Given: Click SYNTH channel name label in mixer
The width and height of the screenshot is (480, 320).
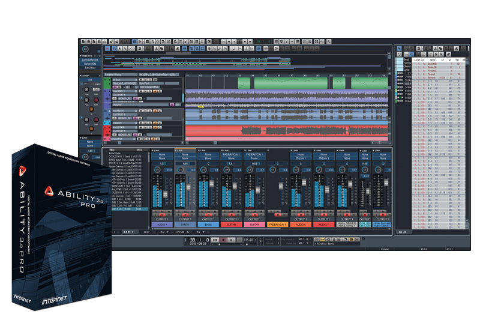Looking at the screenshot, I should coord(185,225).
